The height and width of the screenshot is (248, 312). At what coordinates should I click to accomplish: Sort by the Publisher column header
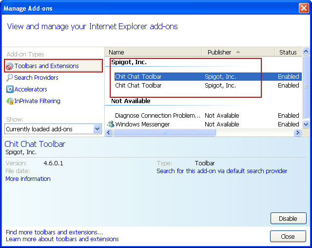point(238,52)
